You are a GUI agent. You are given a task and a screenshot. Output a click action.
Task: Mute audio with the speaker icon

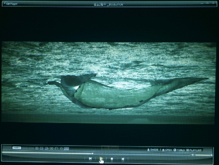click(x=193, y=155)
